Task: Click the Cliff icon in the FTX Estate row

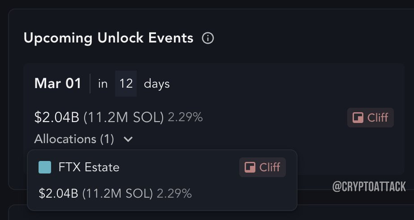Action: tap(250, 167)
